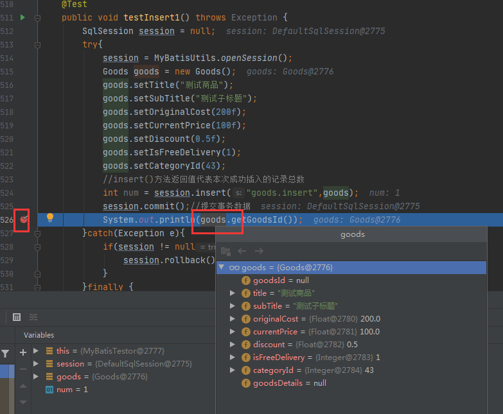Click the inline hint 'num: 1' on line 524

coord(384,193)
